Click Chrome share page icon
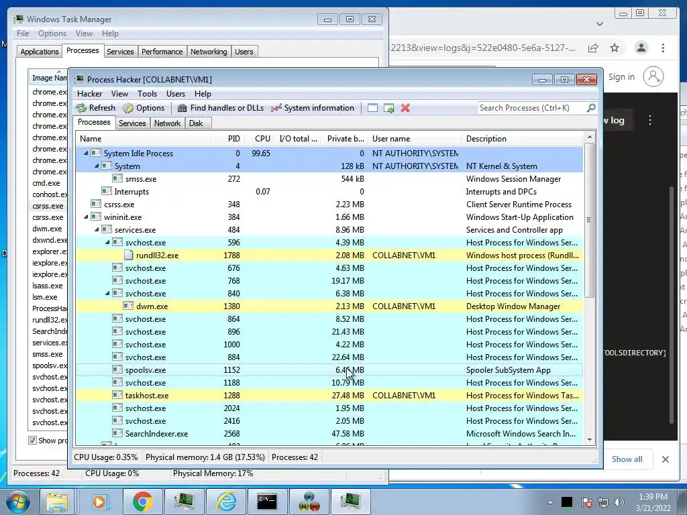Image resolution: width=687 pixels, height=515 pixels. (593, 48)
